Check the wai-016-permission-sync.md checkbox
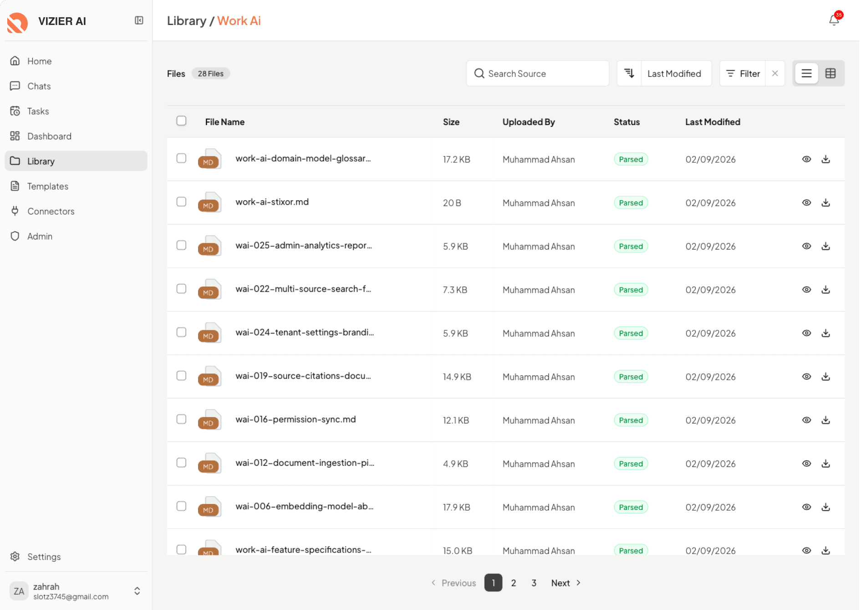This screenshot has width=861, height=610. (x=181, y=419)
